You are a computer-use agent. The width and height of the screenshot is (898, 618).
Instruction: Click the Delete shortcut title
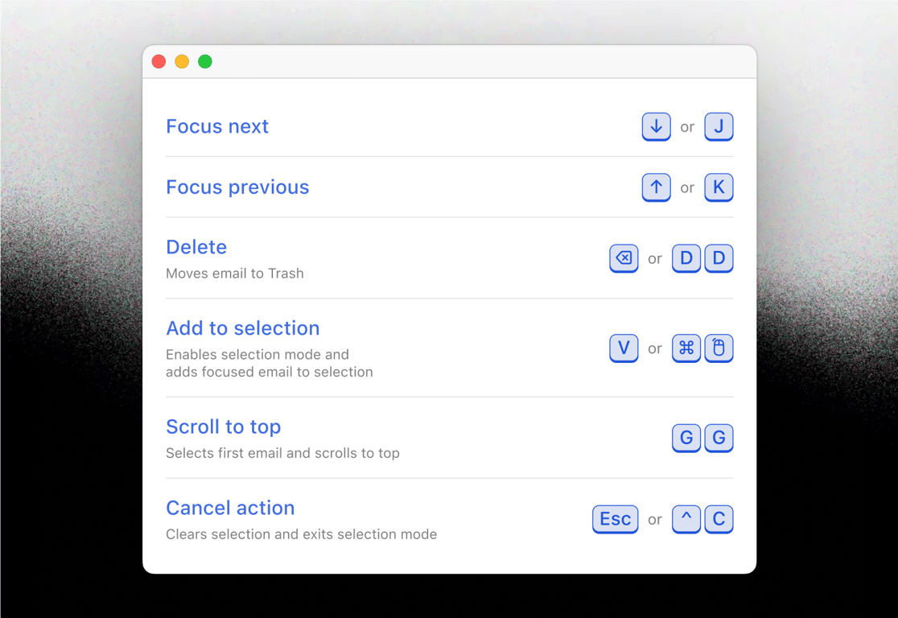[196, 247]
